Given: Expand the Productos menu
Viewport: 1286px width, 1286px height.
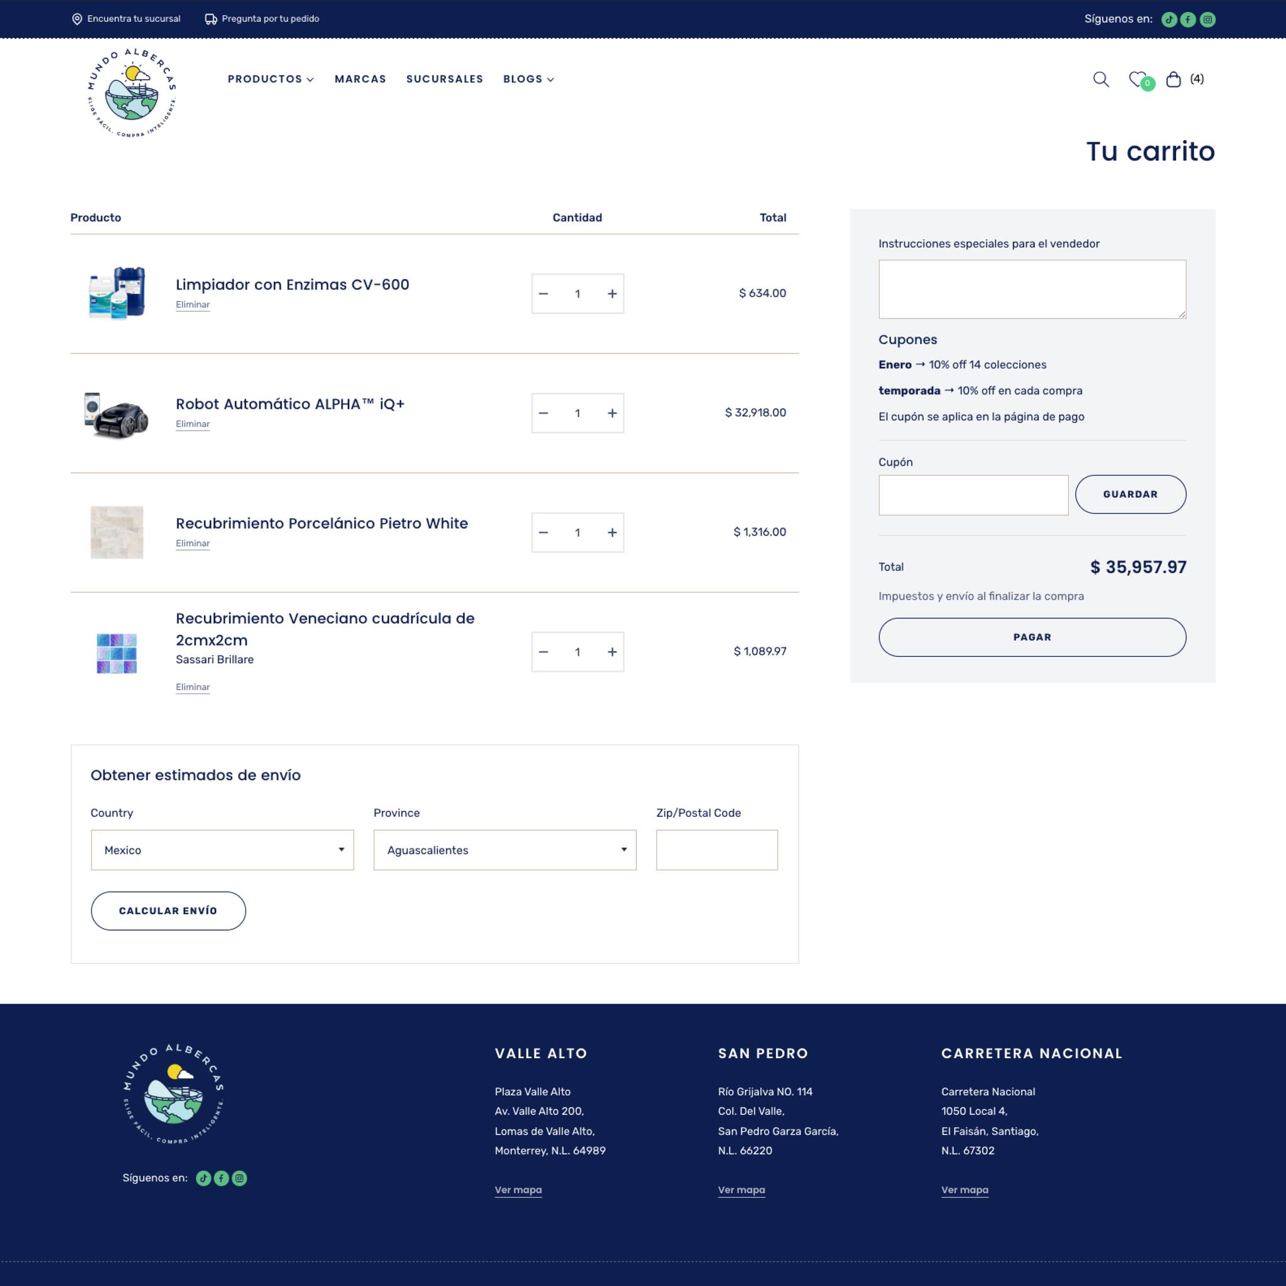Looking at the screenshot, I should point(270,79).
